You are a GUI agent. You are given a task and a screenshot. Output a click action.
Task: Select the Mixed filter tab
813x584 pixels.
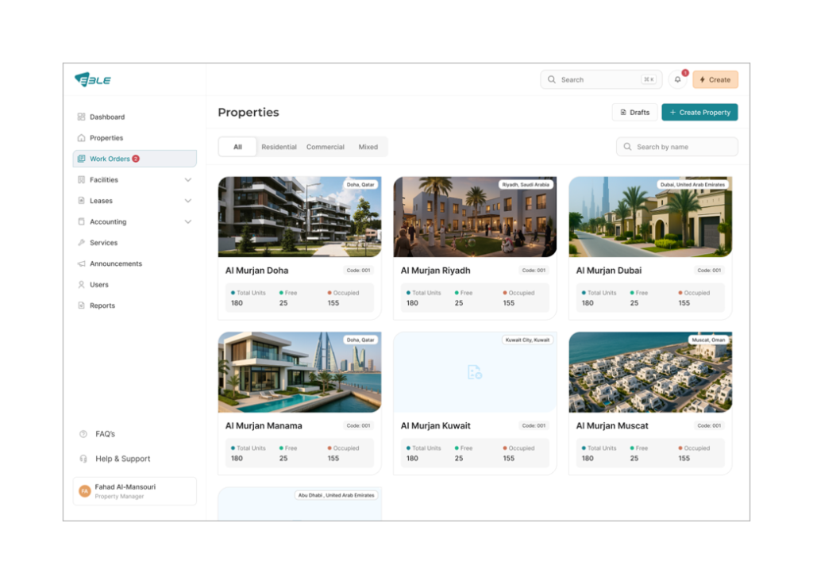(x=368, y=147)
